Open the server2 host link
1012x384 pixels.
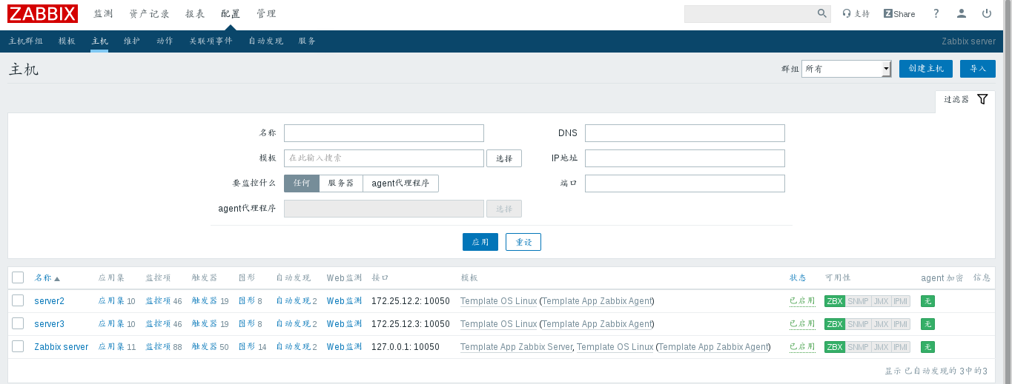click(x=50, y=301)
